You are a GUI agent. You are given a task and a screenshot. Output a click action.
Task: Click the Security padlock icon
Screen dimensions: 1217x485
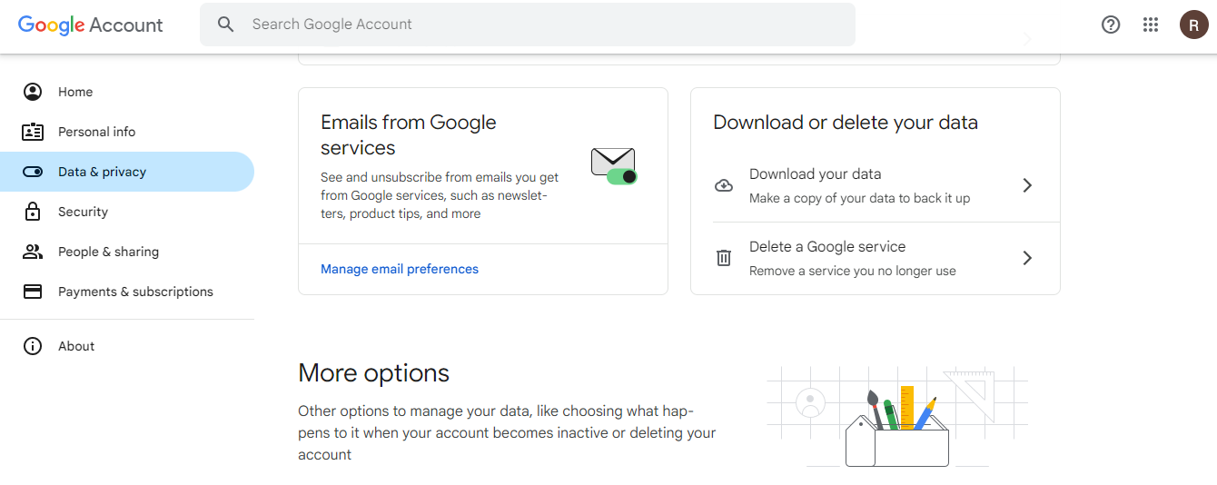click(x=33, y=212)
